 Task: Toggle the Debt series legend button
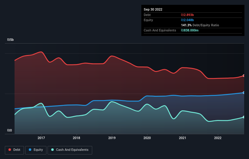tap(14, 150)
